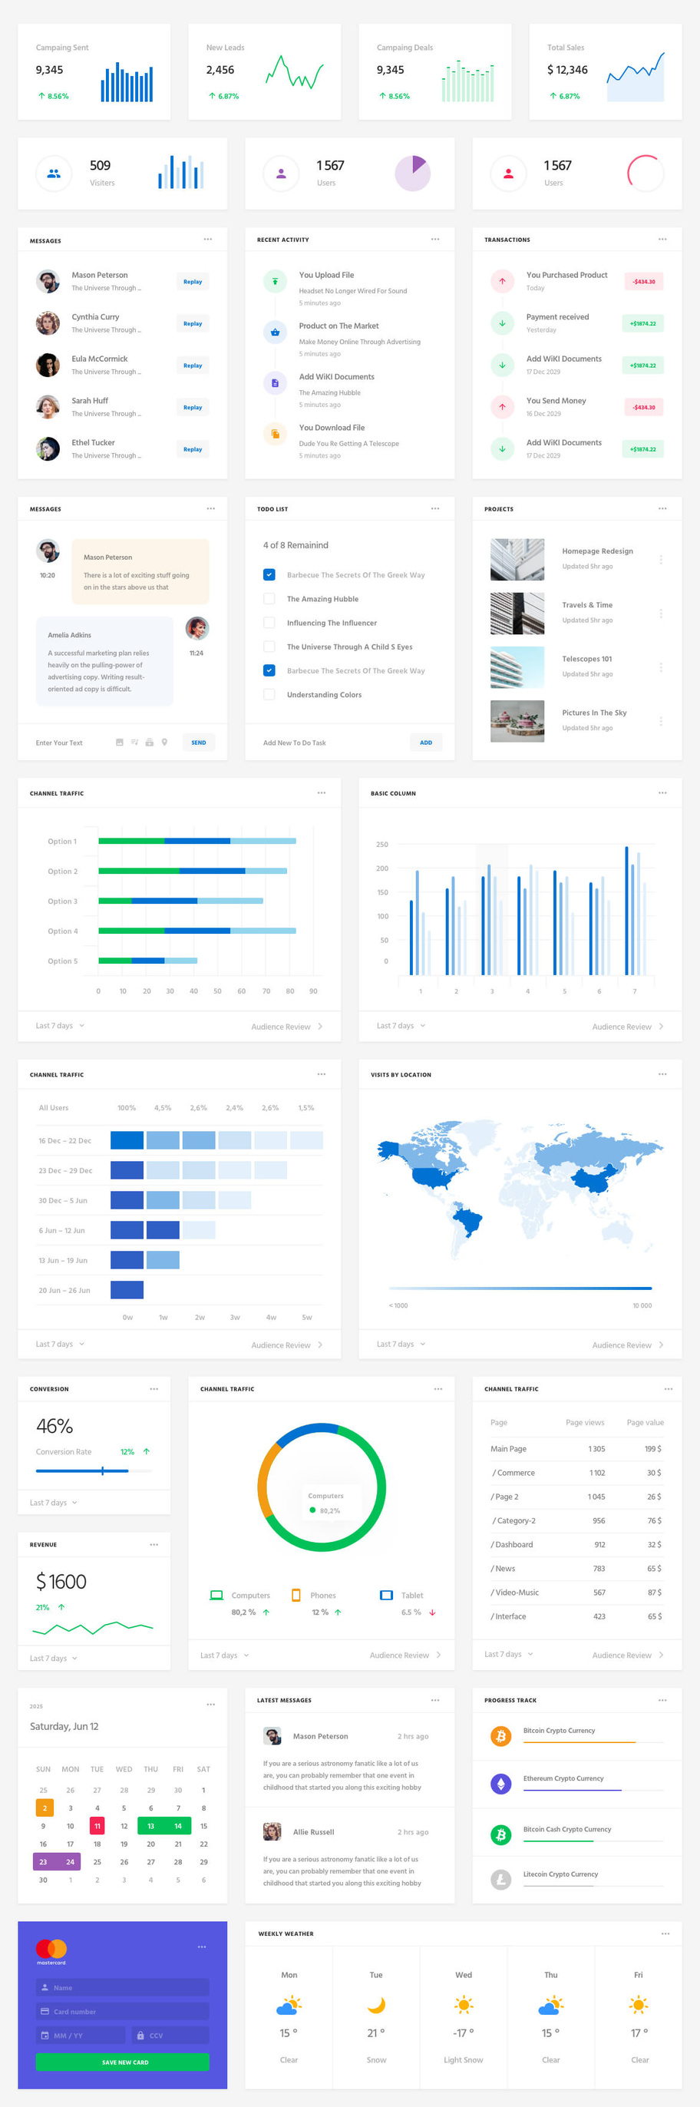Click the You Upload File activity icon
Image resolution: width=700 pixels, height=2107 pixels.
(x=275, y=281)
